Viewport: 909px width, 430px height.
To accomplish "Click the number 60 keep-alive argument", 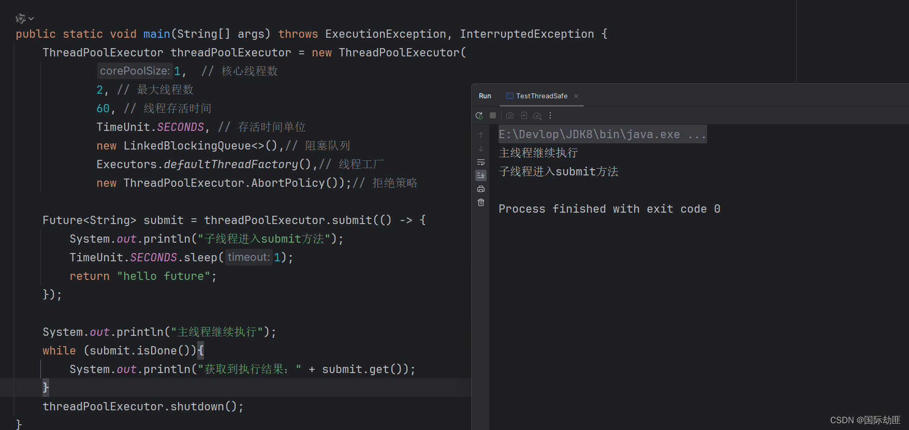I will pyautogui.click(x=103, y=109).
